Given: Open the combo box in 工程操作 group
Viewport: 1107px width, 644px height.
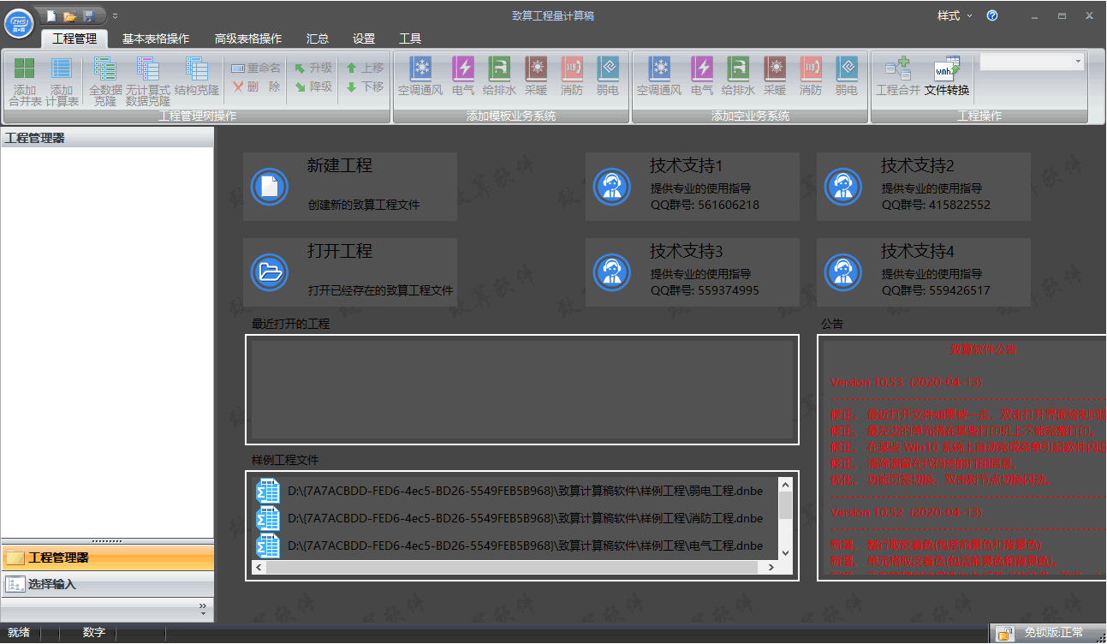Looking at the screenshot, I should tap(1032, 62).
